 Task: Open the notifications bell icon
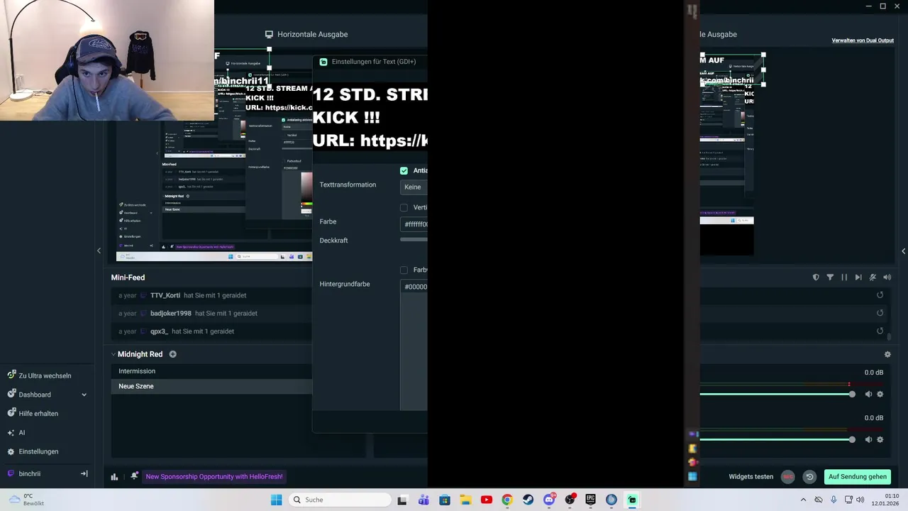pos(134,476)
